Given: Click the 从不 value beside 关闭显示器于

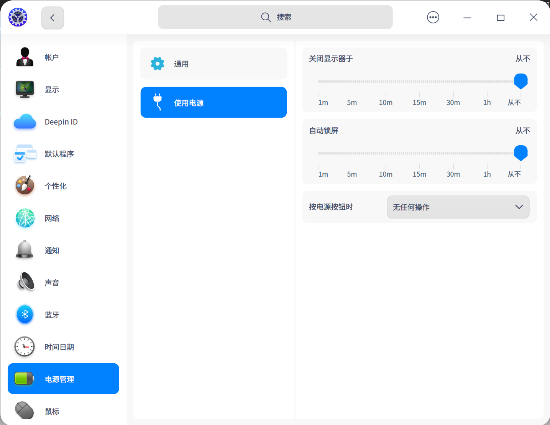Looking at the screenshot, I should (x=523, y=59).
